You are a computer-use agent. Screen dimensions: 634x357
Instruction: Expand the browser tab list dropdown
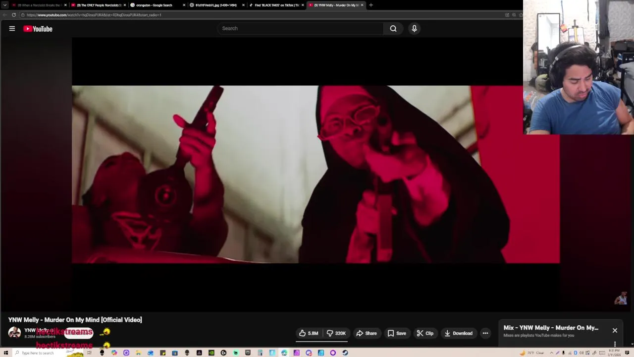click(5, 5)
